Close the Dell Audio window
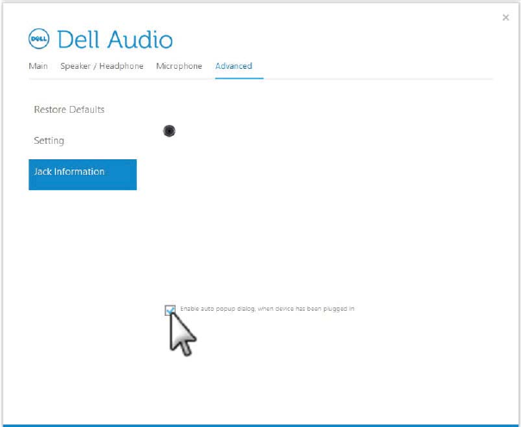The width and height of the screenshot is (521, 427). 505,17
